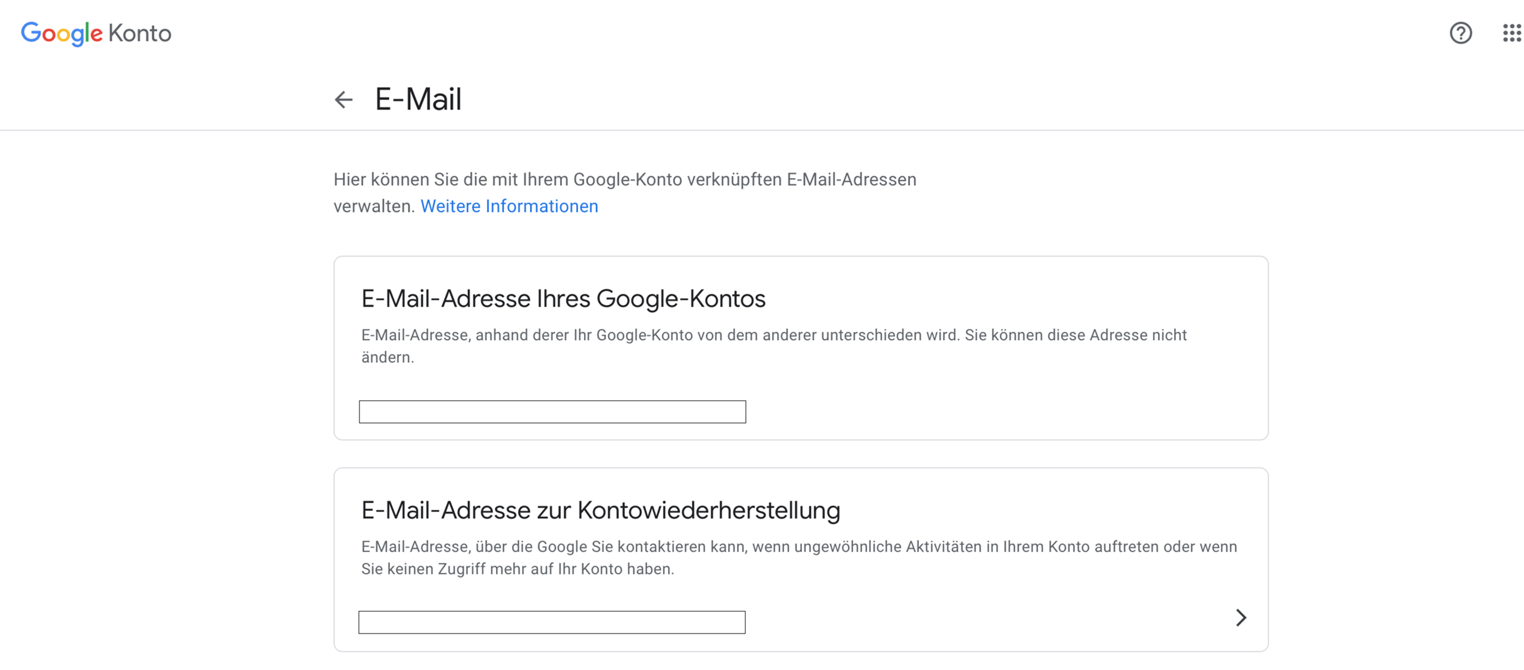Open the Weitere Informationen link
The height and width of the screenshot is (670, 1524).
(509, 206)
